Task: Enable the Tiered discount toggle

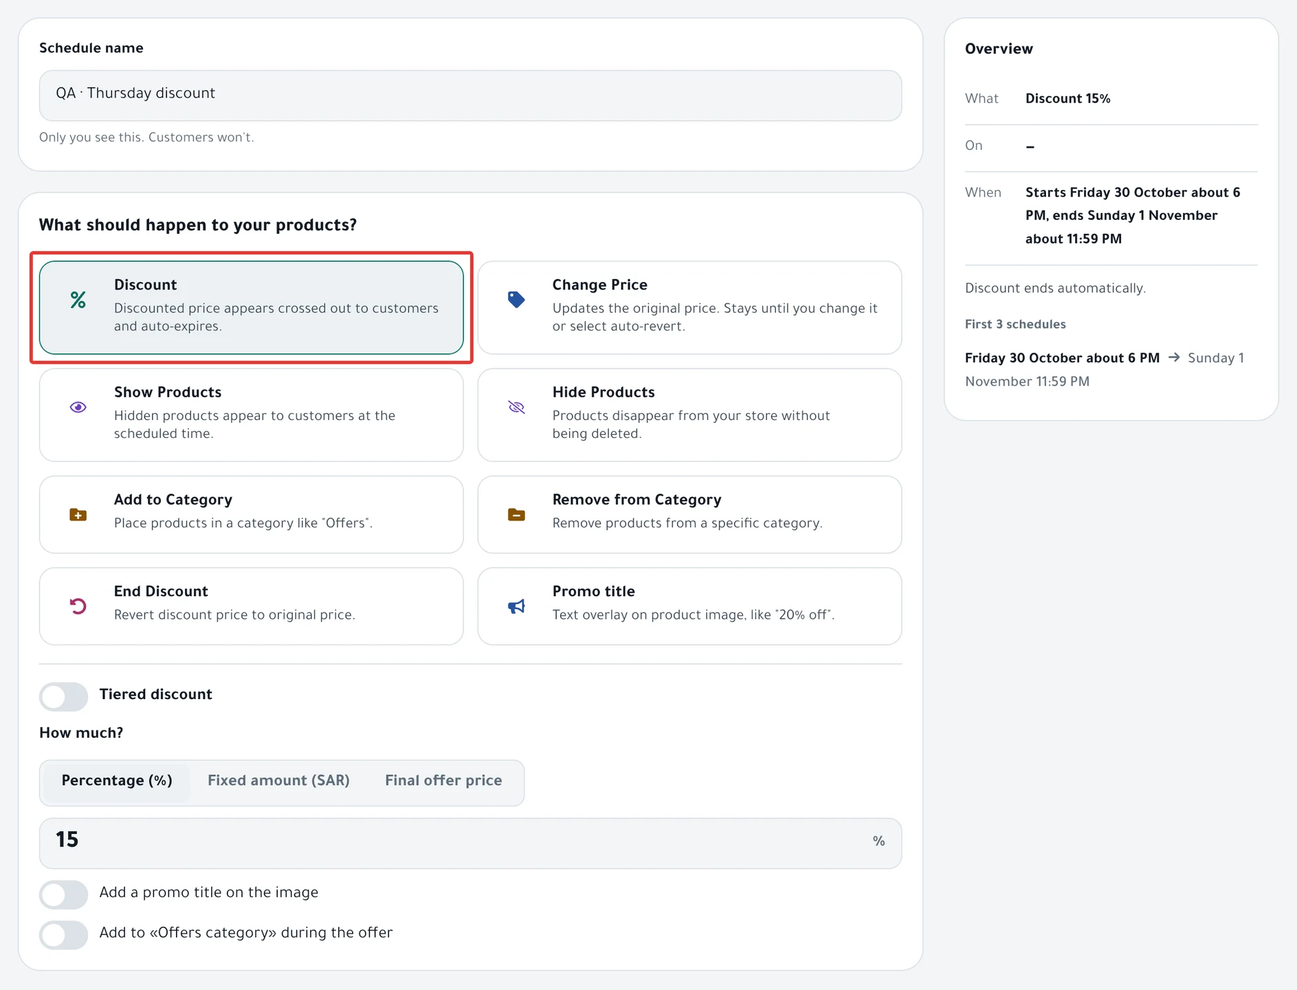Action: coord(63,696)
